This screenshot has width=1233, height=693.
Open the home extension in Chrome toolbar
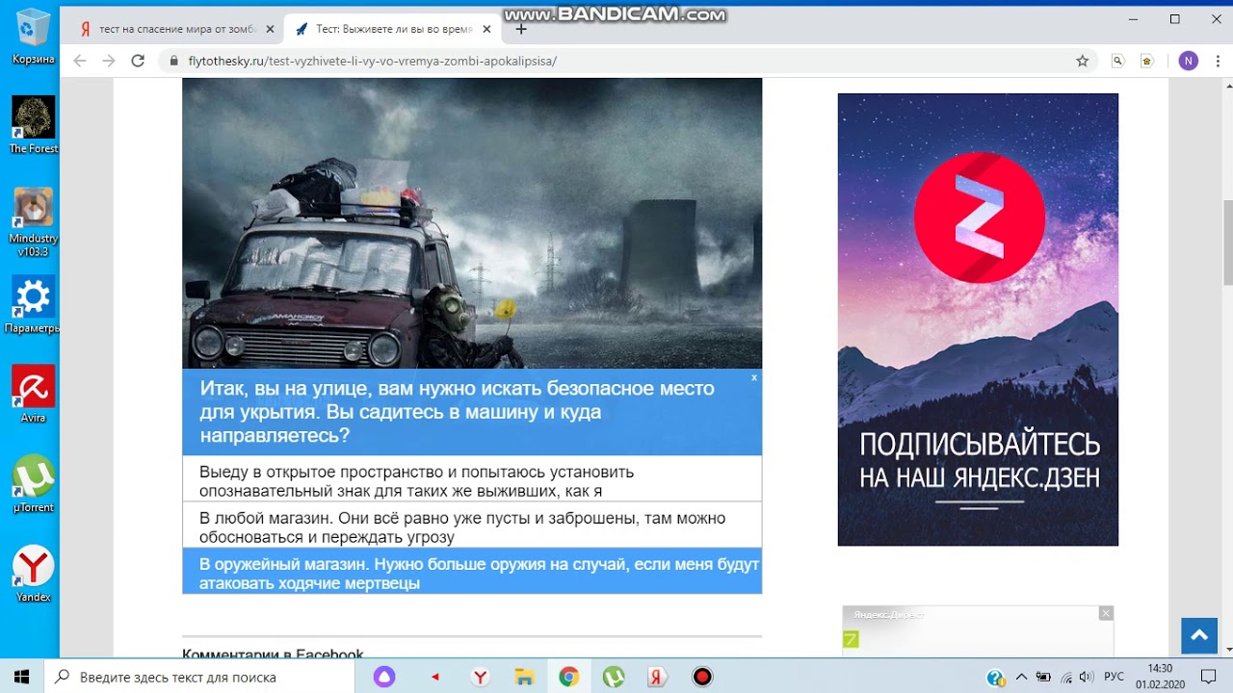point(1146,61)
